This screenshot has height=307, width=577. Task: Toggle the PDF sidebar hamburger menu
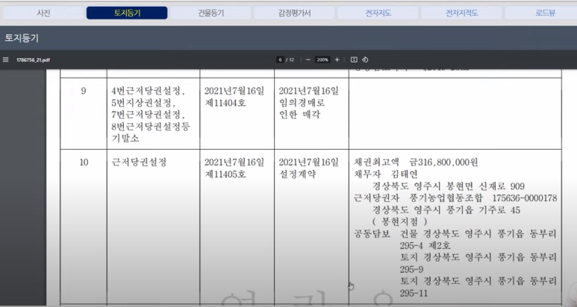5,60
